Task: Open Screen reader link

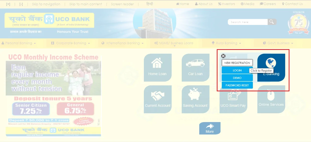Action: [122, 4]
